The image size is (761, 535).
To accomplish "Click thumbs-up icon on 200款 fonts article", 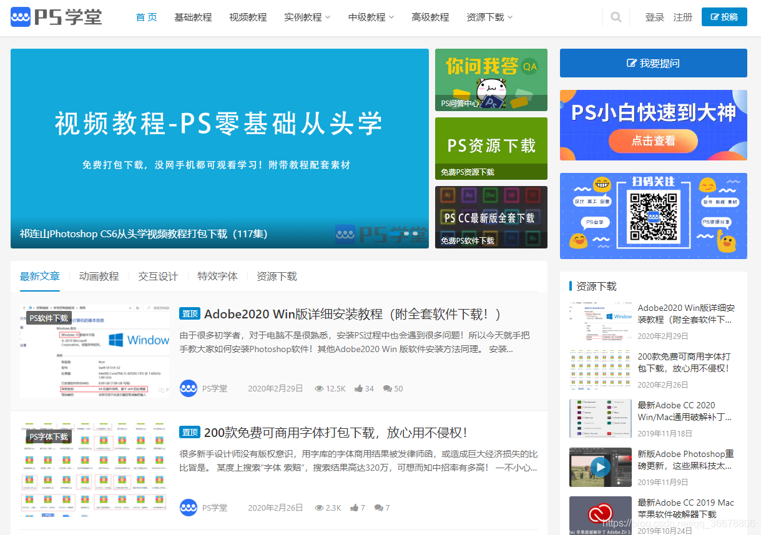I will pos(355,508).
